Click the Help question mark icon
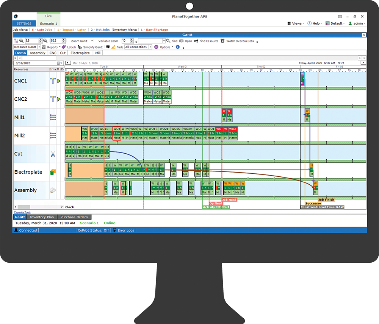379x324 pixels. click(309, 23)
